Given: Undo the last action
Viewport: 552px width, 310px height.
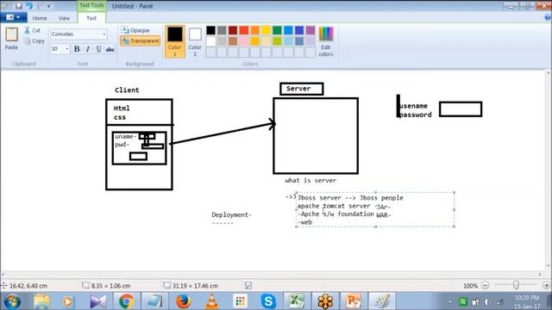Looking at the screenshot, I should [28, 6].
